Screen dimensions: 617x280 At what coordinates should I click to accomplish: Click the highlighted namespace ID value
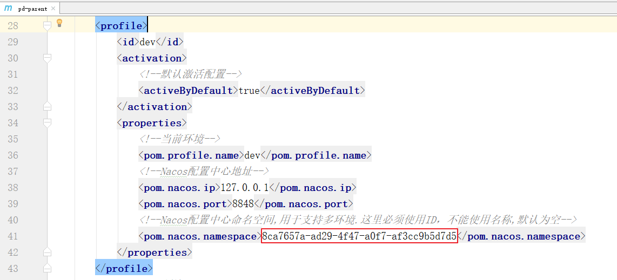(x=359, y=236)
